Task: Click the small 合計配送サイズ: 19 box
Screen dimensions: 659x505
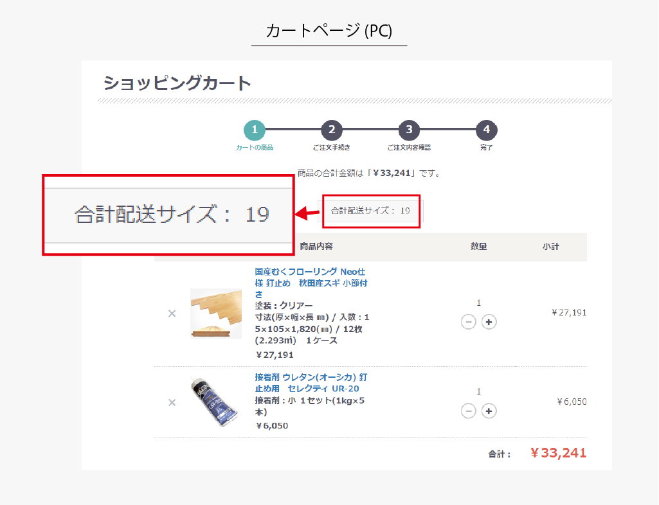Action: coord(371,211)
